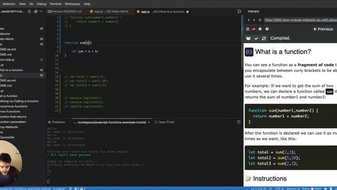Click the terminal input cursor line

(x=48, y=182)
